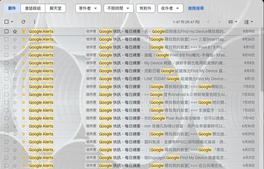Star the email dated 8月3日
The width and height of the screenshot is (264, 169).
15,71
